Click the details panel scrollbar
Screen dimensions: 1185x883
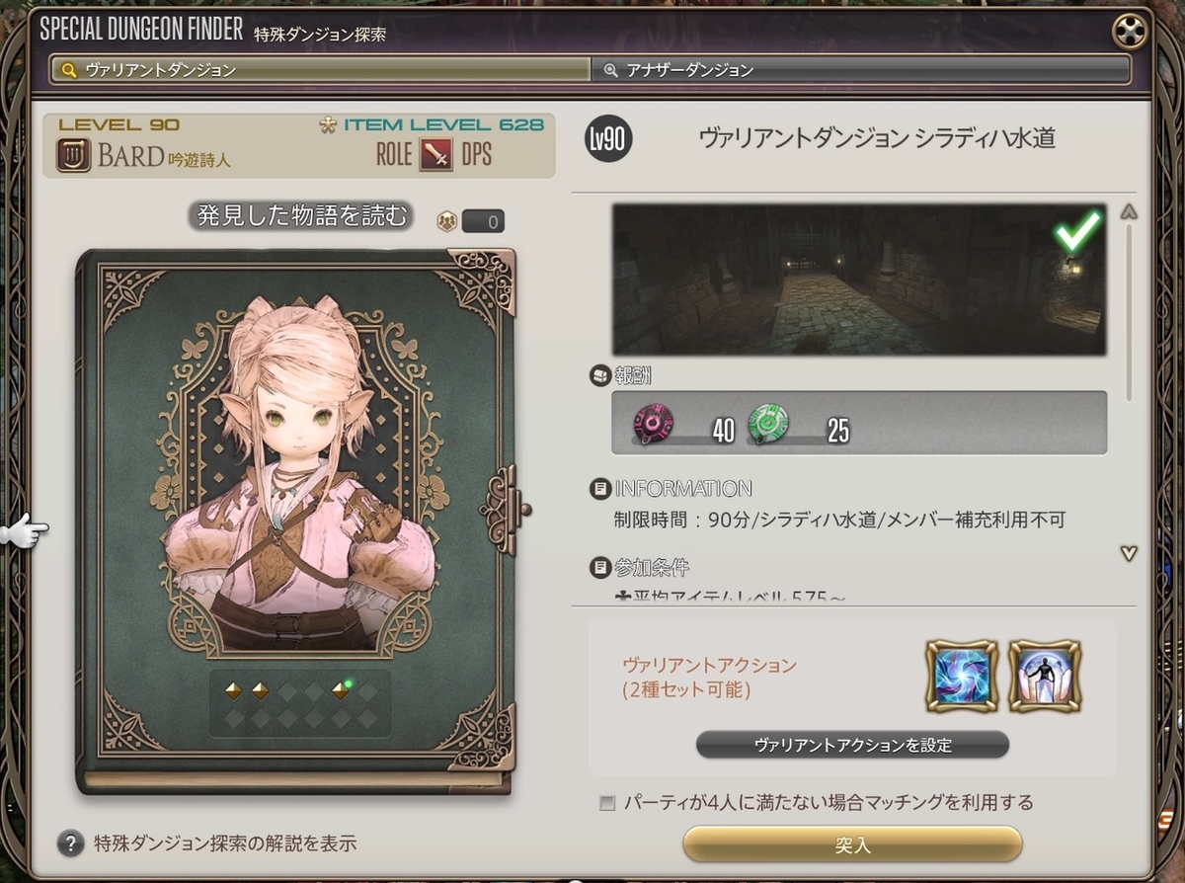(1130, 314)
